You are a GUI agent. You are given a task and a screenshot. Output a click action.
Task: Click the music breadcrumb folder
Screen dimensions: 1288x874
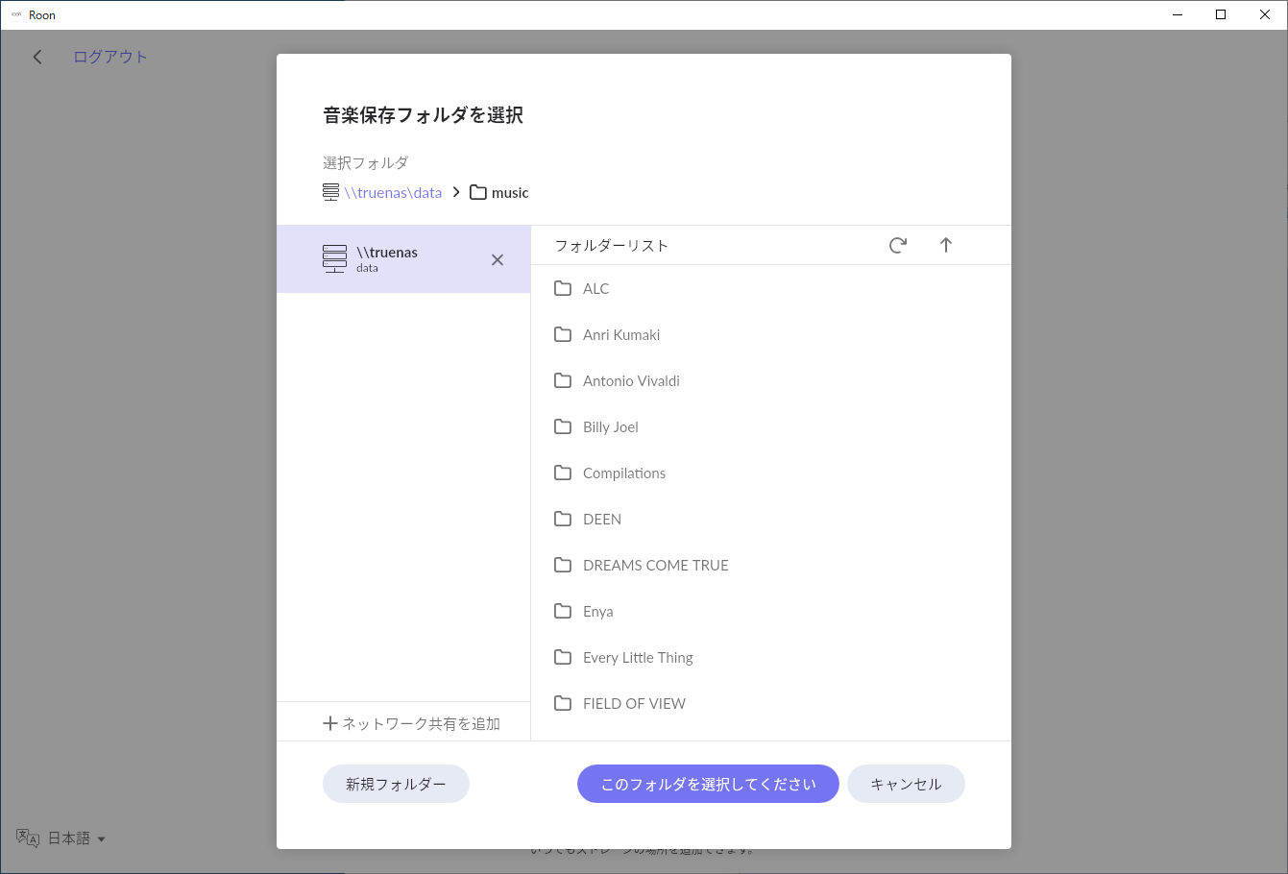tap(498, 192)
